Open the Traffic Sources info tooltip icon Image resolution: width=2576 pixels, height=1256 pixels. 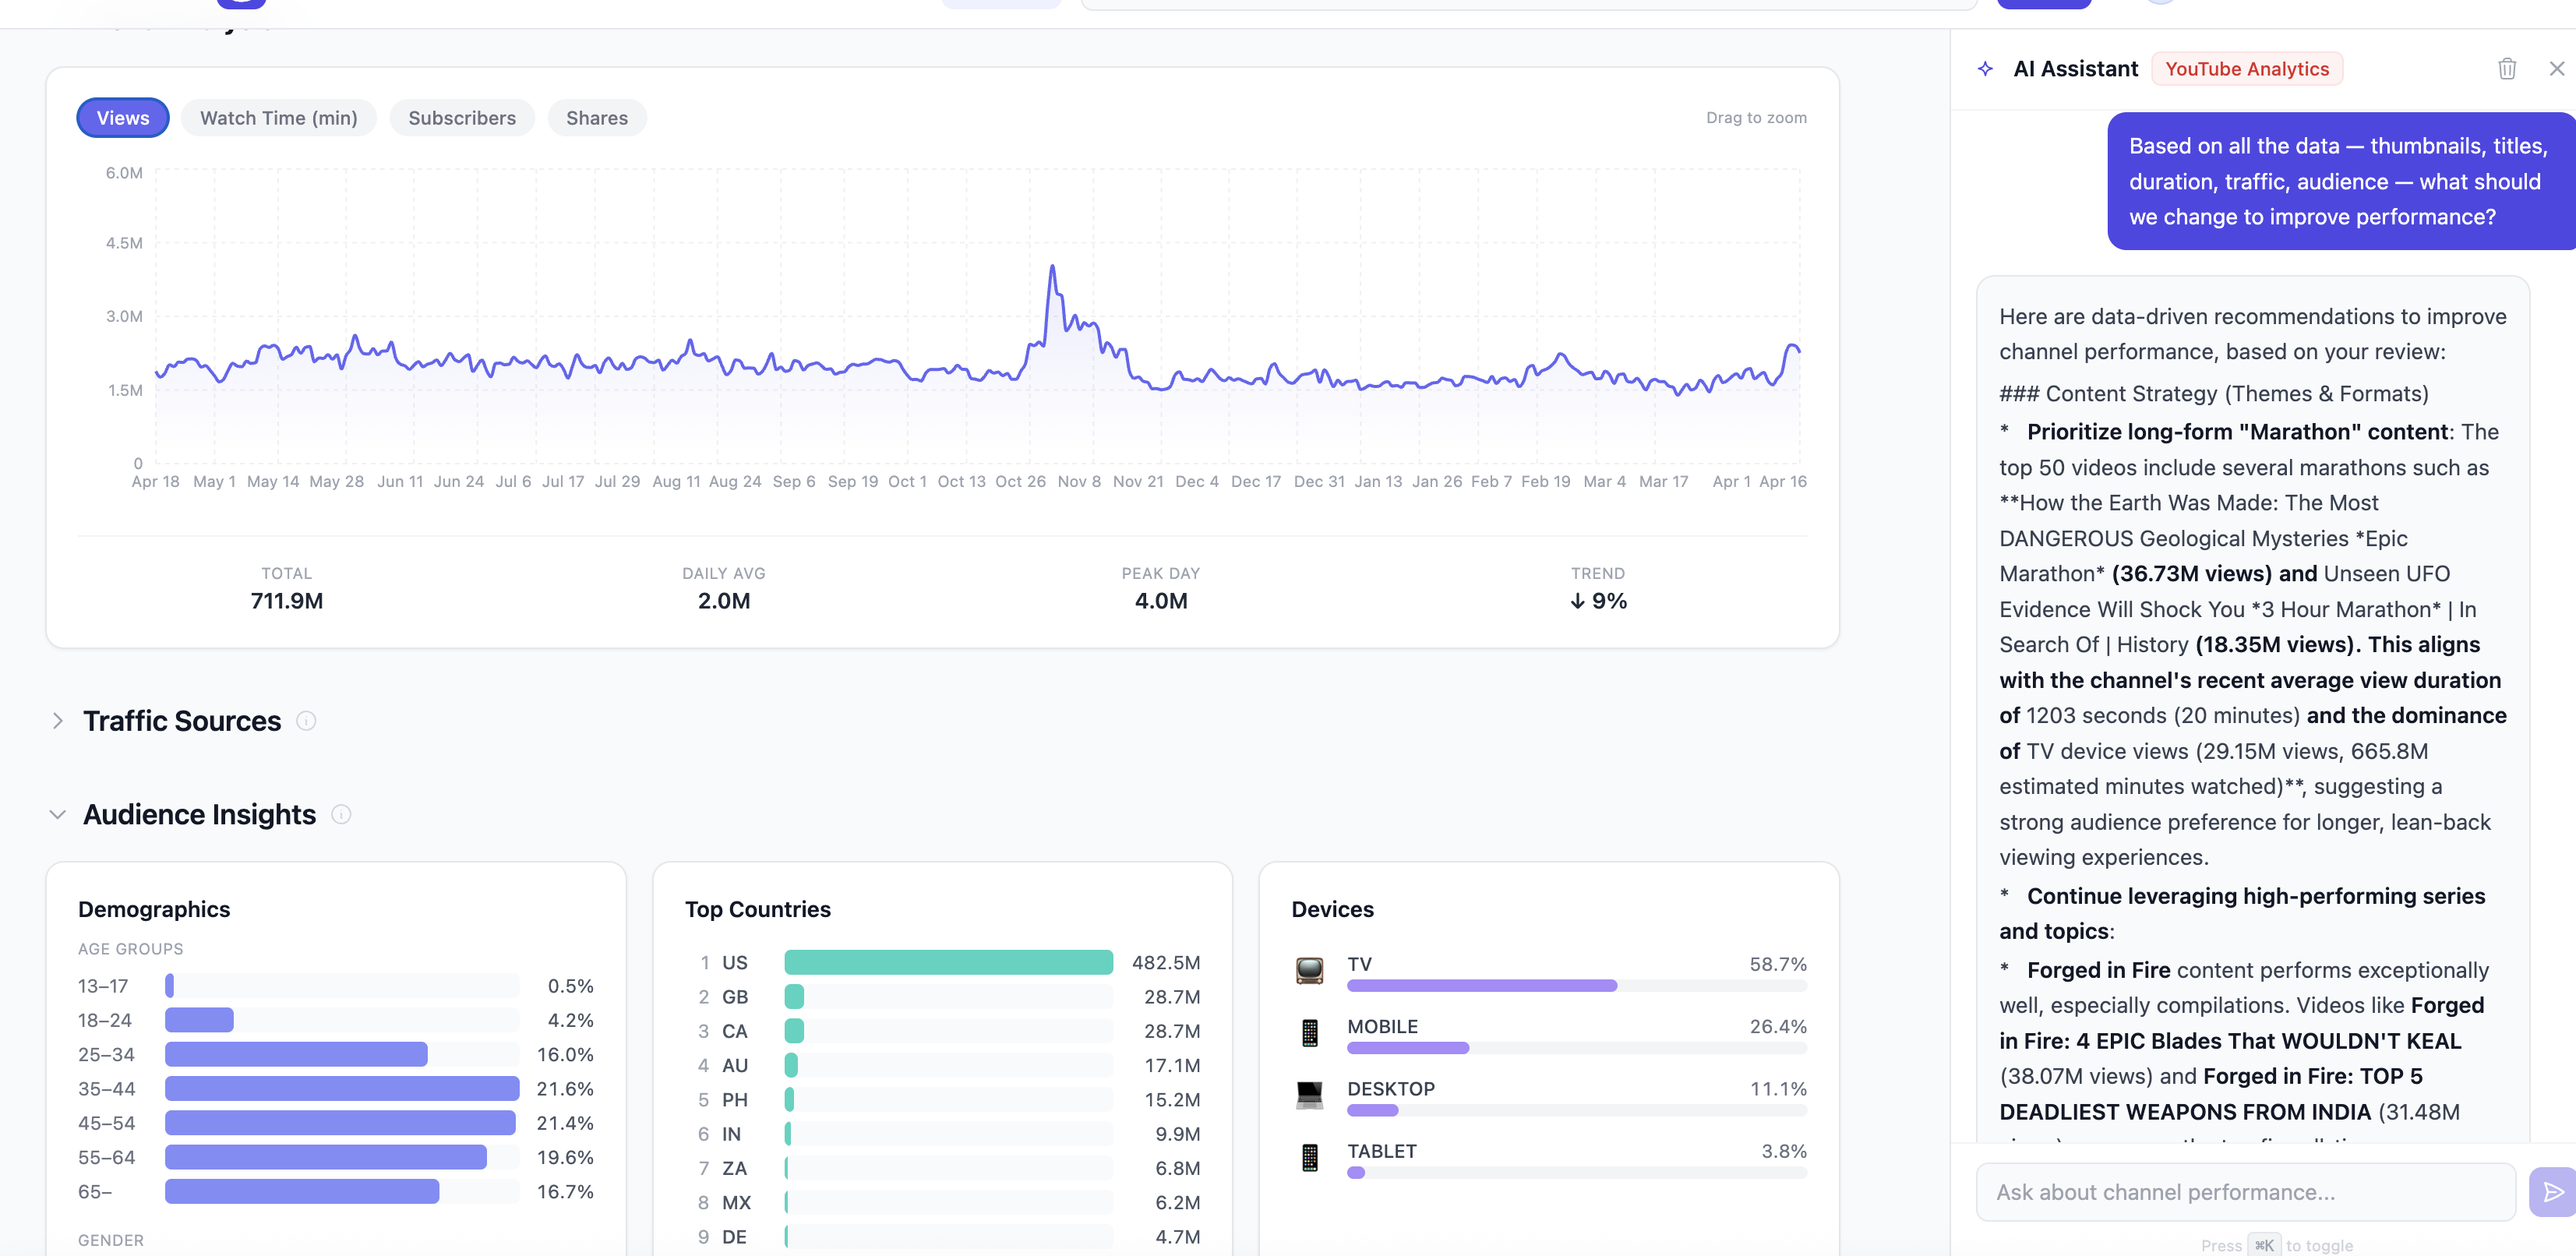307,720
